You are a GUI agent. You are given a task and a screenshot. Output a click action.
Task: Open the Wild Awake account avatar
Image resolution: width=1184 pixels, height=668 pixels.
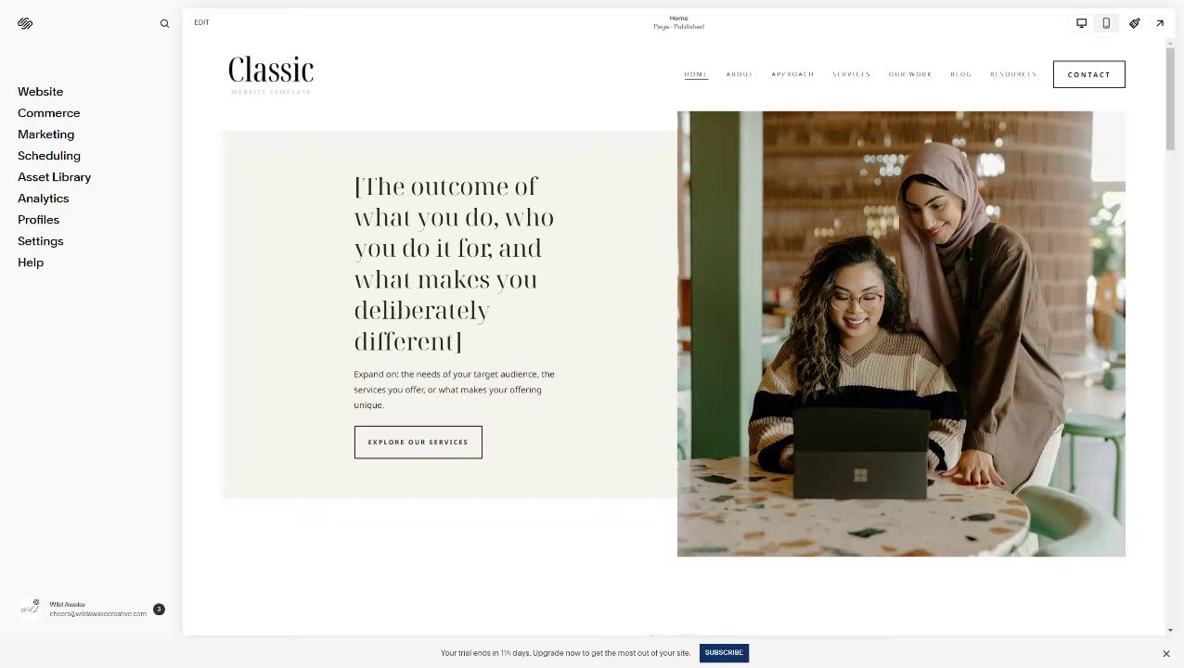tap(30, 608)
